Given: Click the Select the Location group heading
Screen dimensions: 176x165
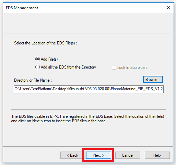Looking at the screenshot, I should (45, 43).
